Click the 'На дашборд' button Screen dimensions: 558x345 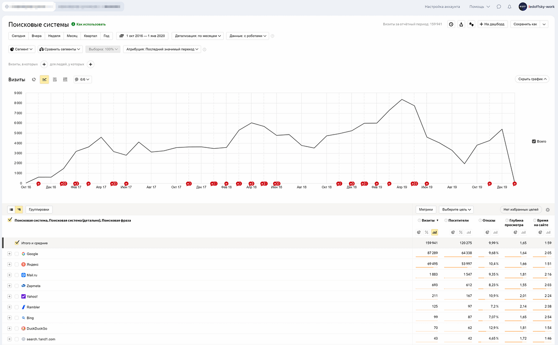pyautogui.click(x=493, y=24)
